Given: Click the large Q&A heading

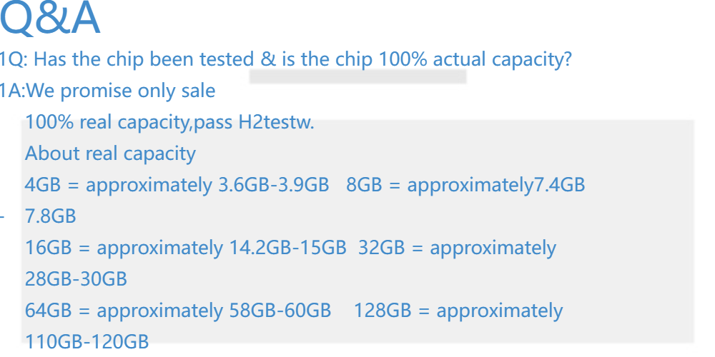Looking at the screenshot, I should click(x=50, y=20).
